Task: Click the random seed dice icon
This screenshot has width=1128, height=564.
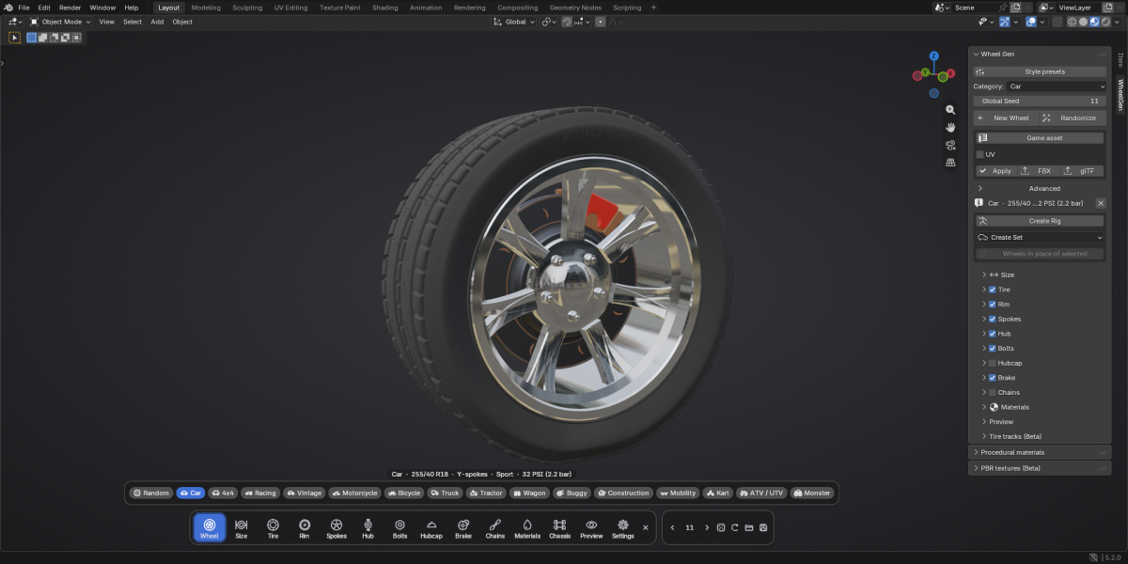Action: [x=721, y=527]
